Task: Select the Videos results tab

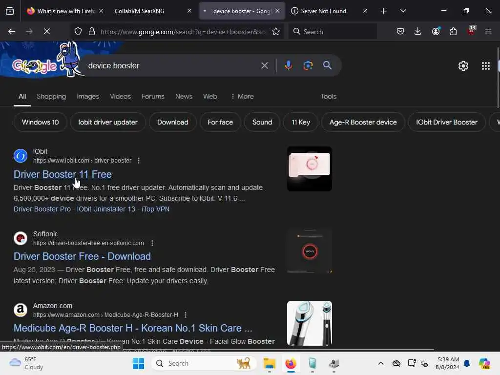Action: click(120, 96)
